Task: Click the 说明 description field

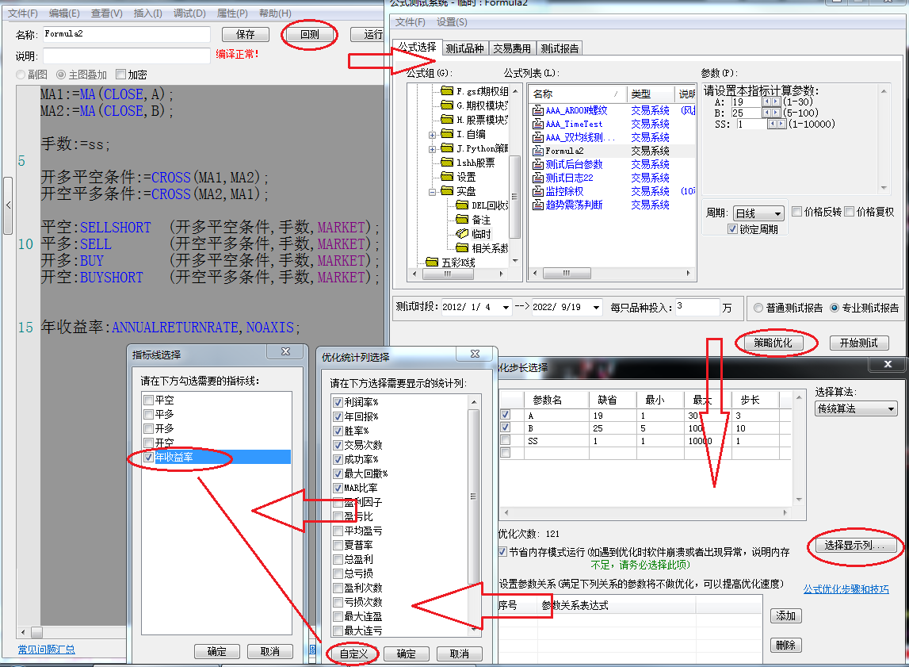Action: tap(126, 56)
